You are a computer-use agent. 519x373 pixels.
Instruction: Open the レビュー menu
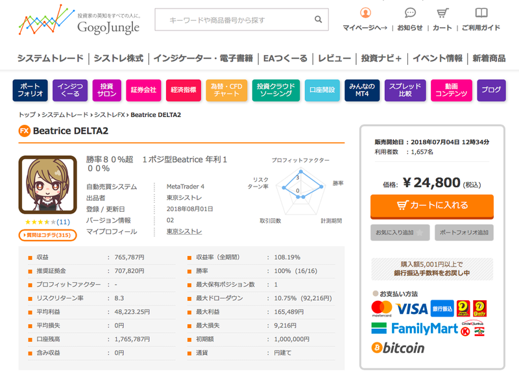point(334,58)
